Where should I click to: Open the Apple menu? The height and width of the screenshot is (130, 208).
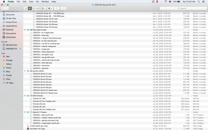4,2
